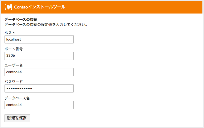Click the masked dots in password field
This screenshot has width=204, height=128.
pos(19,89)
